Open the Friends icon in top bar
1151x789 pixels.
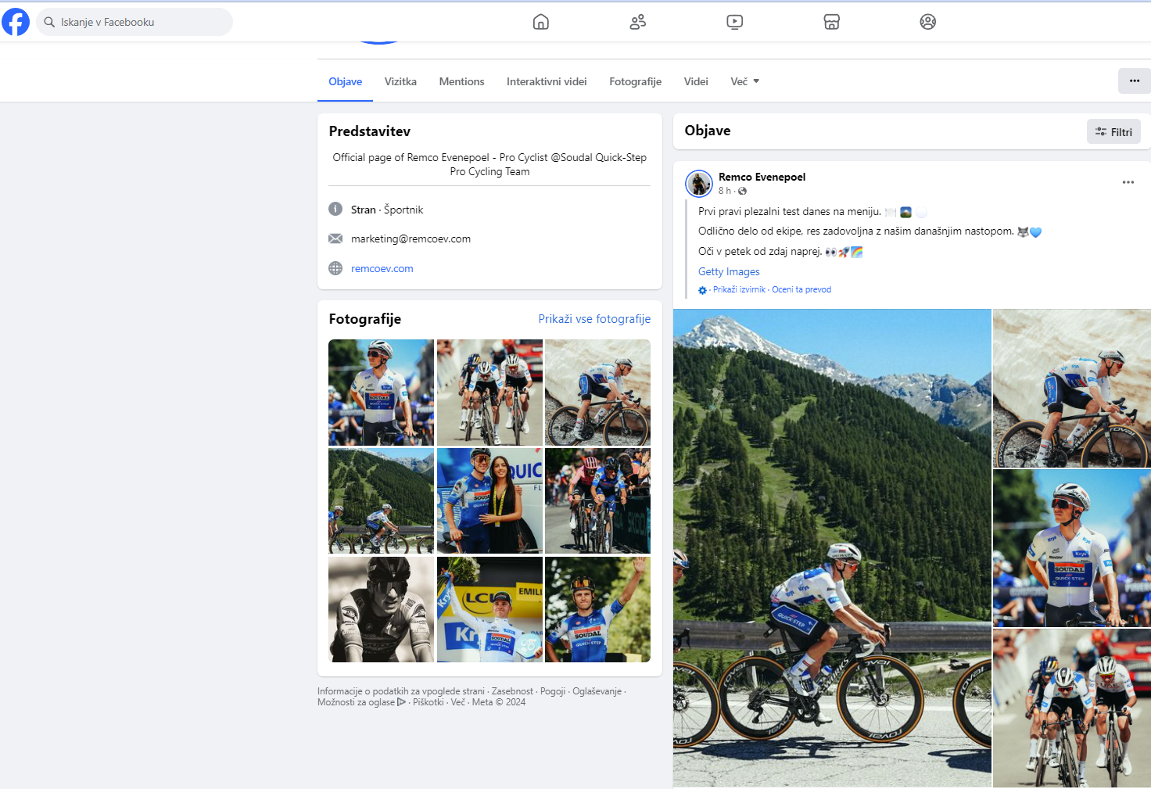tap(637, 22)
